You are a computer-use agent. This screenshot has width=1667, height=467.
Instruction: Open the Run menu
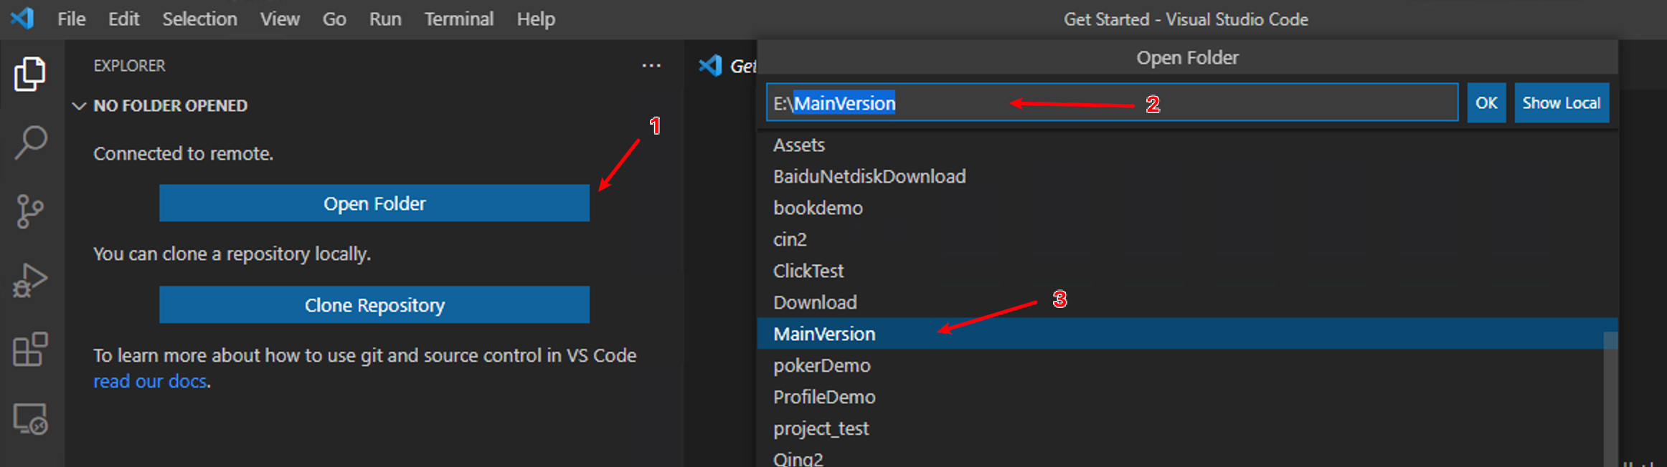click(x=385, y=19)
